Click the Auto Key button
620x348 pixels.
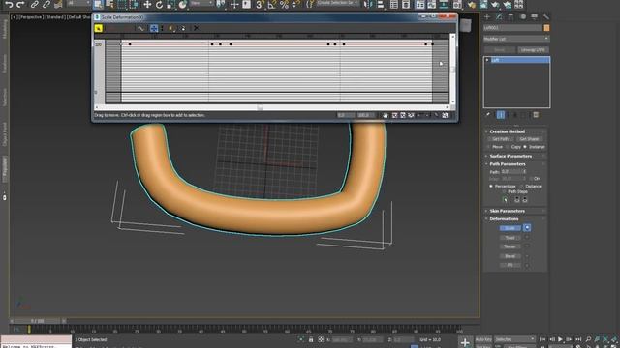pos(483,339)
